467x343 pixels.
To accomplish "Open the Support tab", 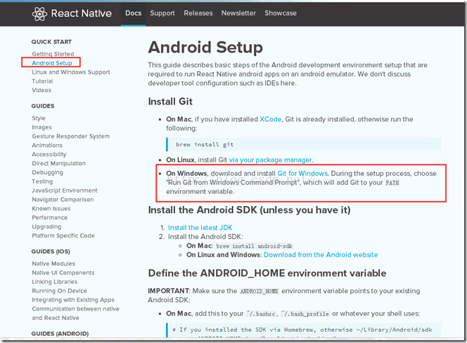I will coord(162,13).
